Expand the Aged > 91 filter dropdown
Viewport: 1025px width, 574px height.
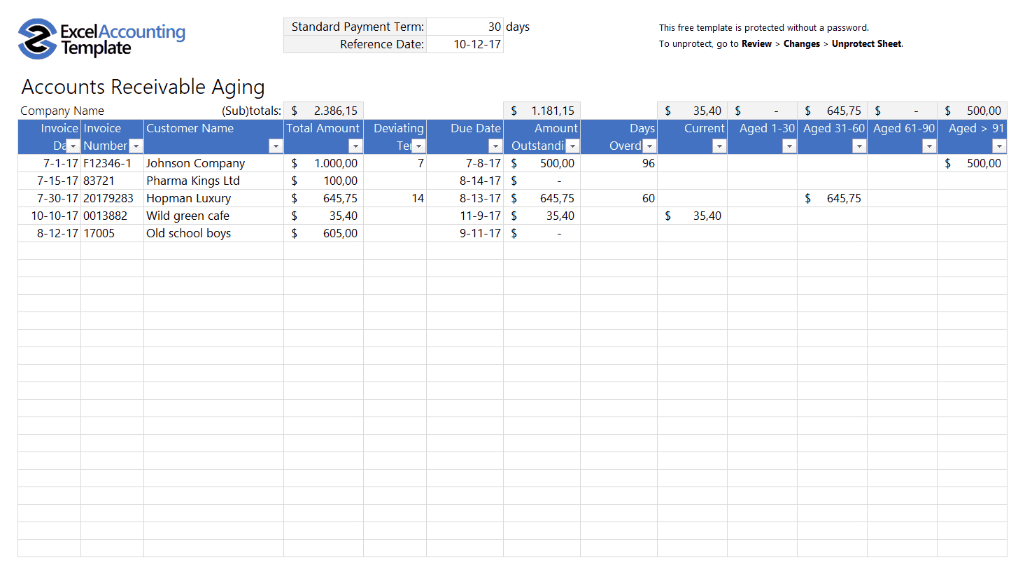(999, 146)
